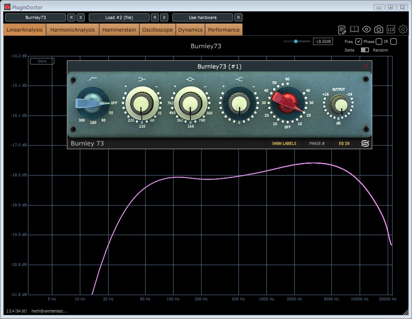This screenshot has height=319, width=412.
Task: Click the Softube logo on Burnley 73
Action: coord(364,143)
